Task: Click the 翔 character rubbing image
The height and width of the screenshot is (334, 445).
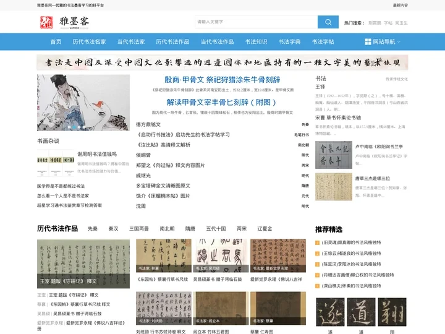Action: click(392, 312)
